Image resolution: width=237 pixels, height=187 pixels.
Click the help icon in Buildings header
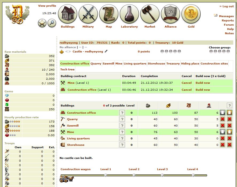coord(230,105)
